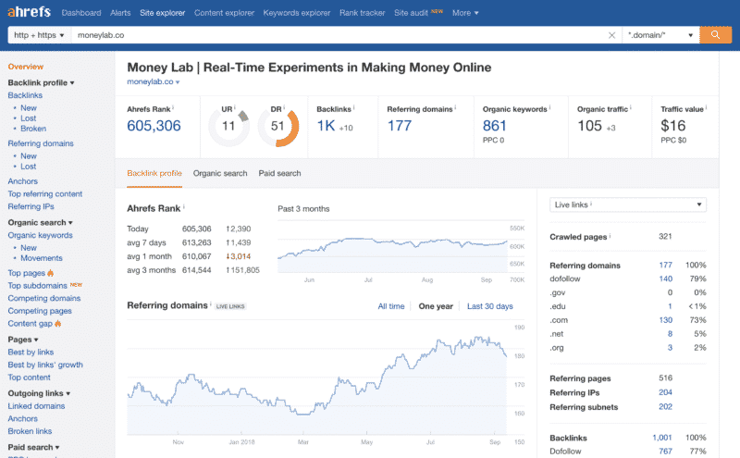Collapse the Backlink profile sidebar section

click(x=41, y=82)
